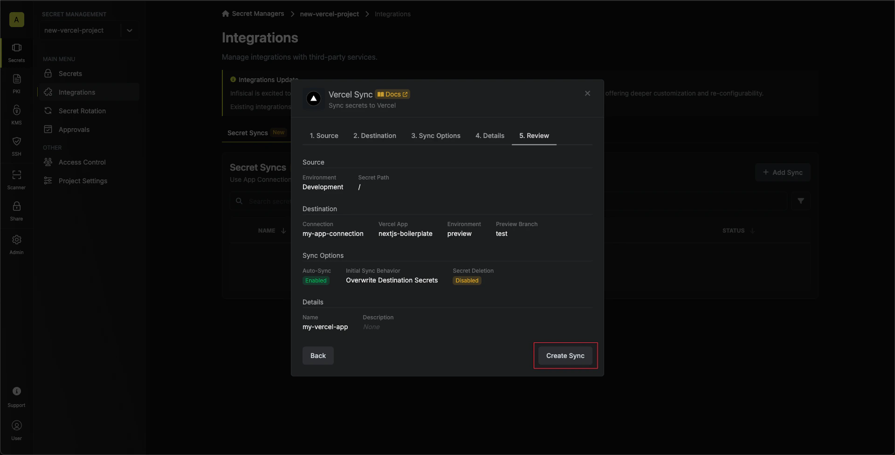Switch to the 4. Details step tab
This screenshot has width=895, height=455.
[x=490, y=136]
